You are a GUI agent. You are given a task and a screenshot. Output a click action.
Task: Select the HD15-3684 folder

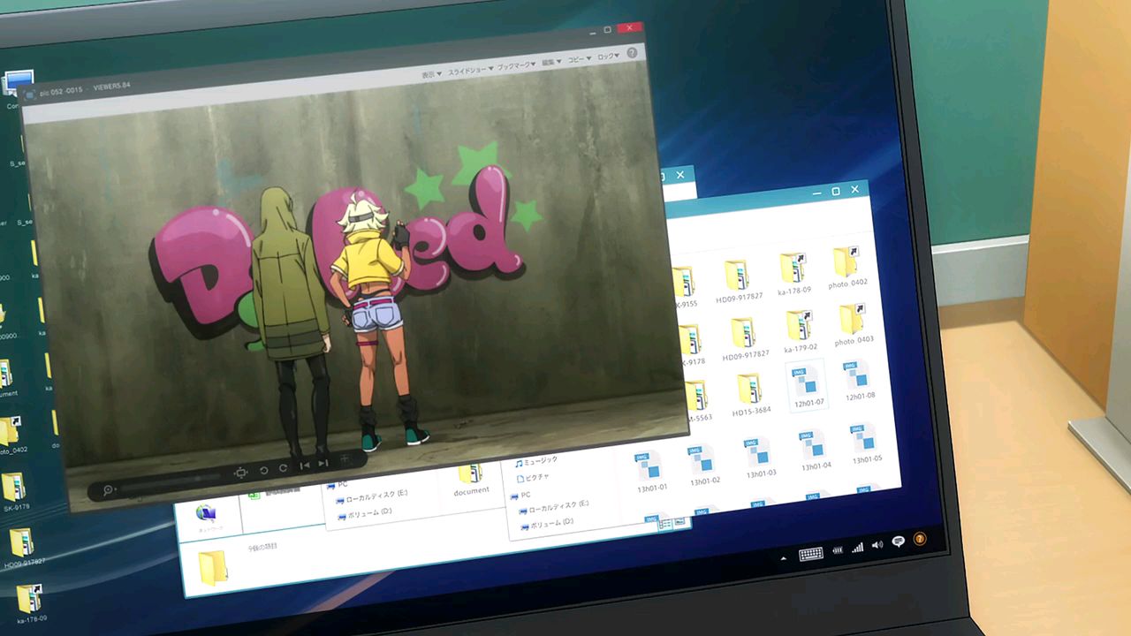(x=750, y=393)
